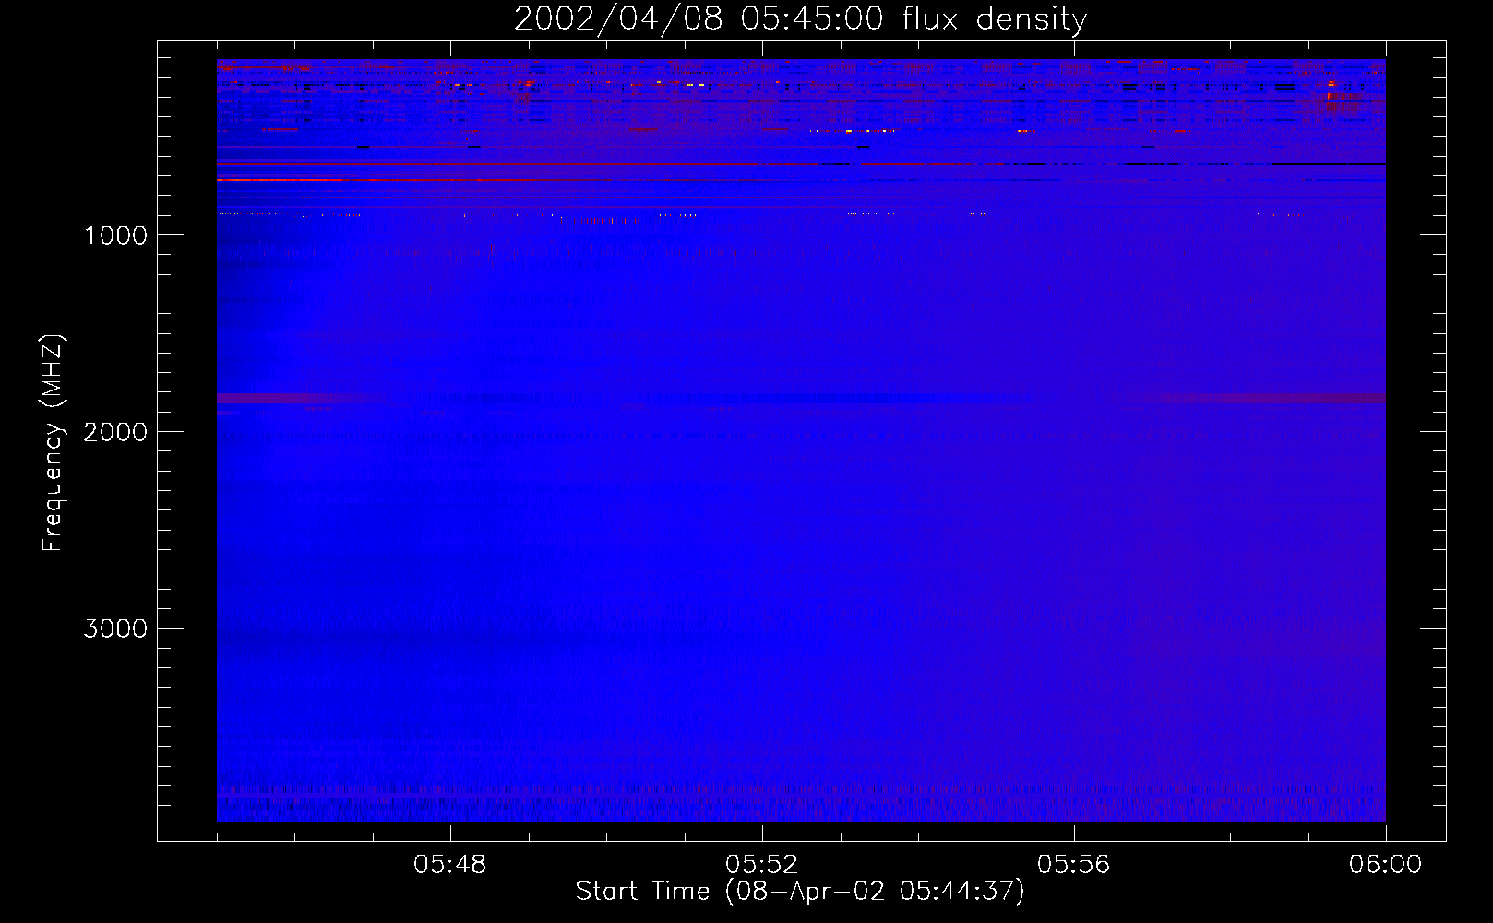Click the 05:56 time tick label
This screenshot has height=923, width=1493.
[1074, 865]
